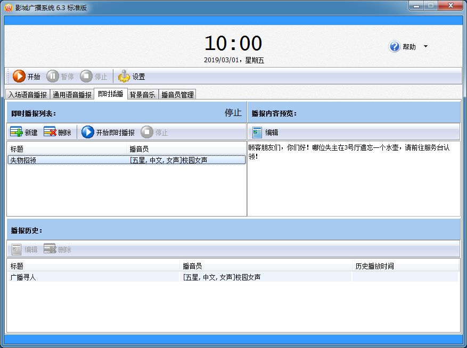
Task: Start instant broadcast with 开始即时播报
Action: pyautogui.click(x=88, y=132)
